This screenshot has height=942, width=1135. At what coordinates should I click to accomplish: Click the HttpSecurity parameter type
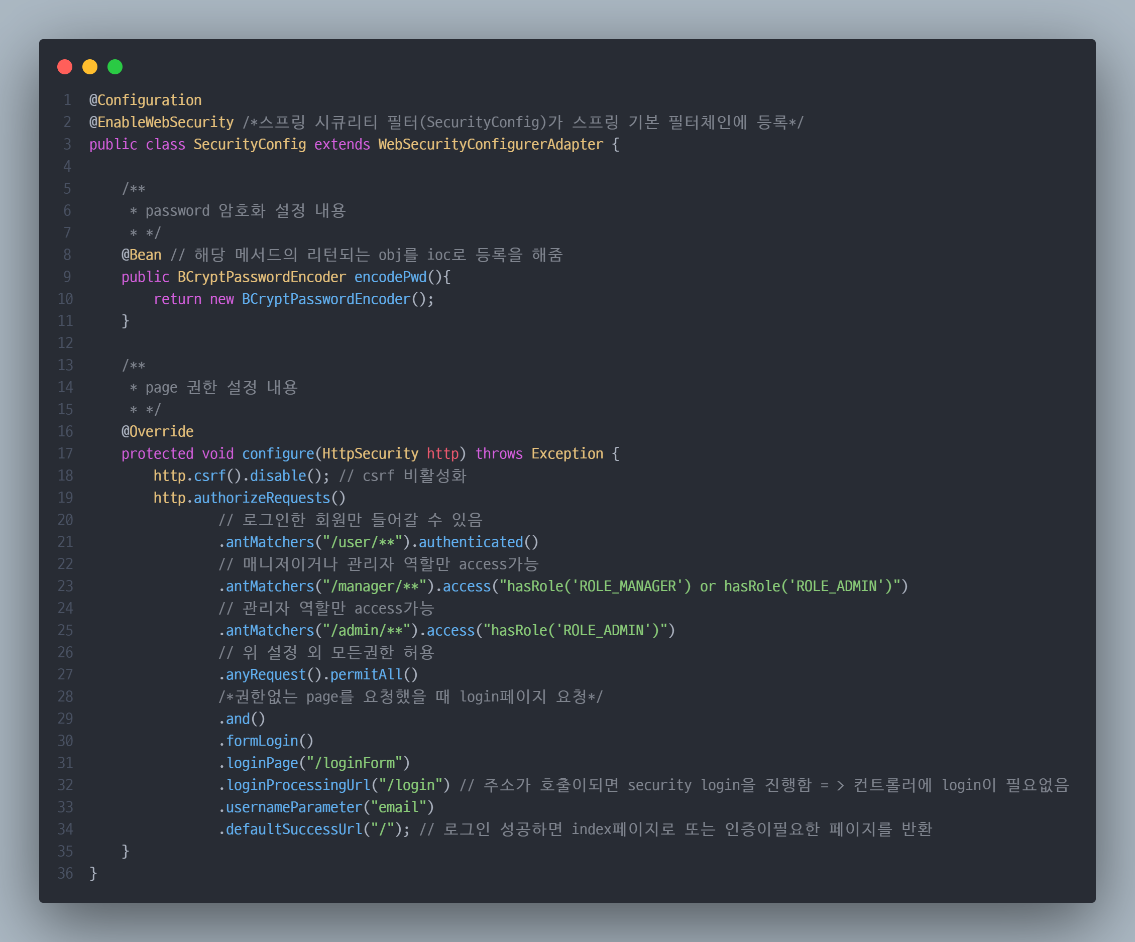tap(370, 454)
